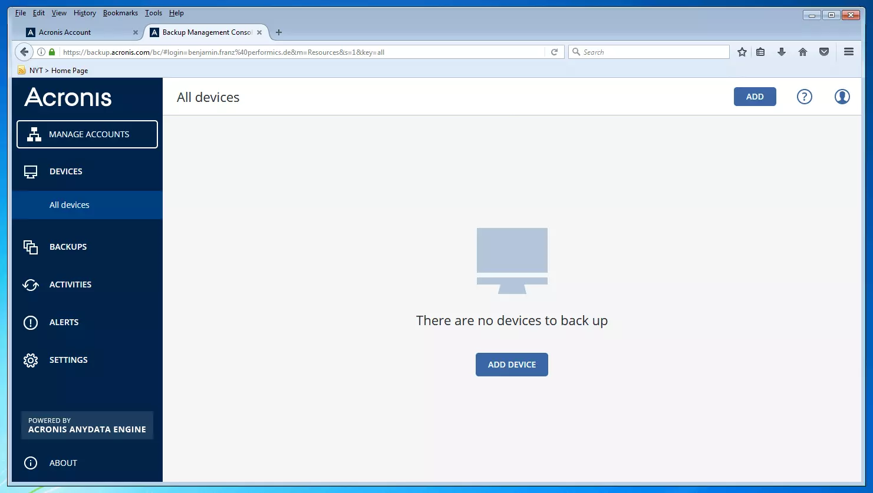This screenshot has height=493, width=873.
Task: Open the Tools menu
Action: point(153,13)
